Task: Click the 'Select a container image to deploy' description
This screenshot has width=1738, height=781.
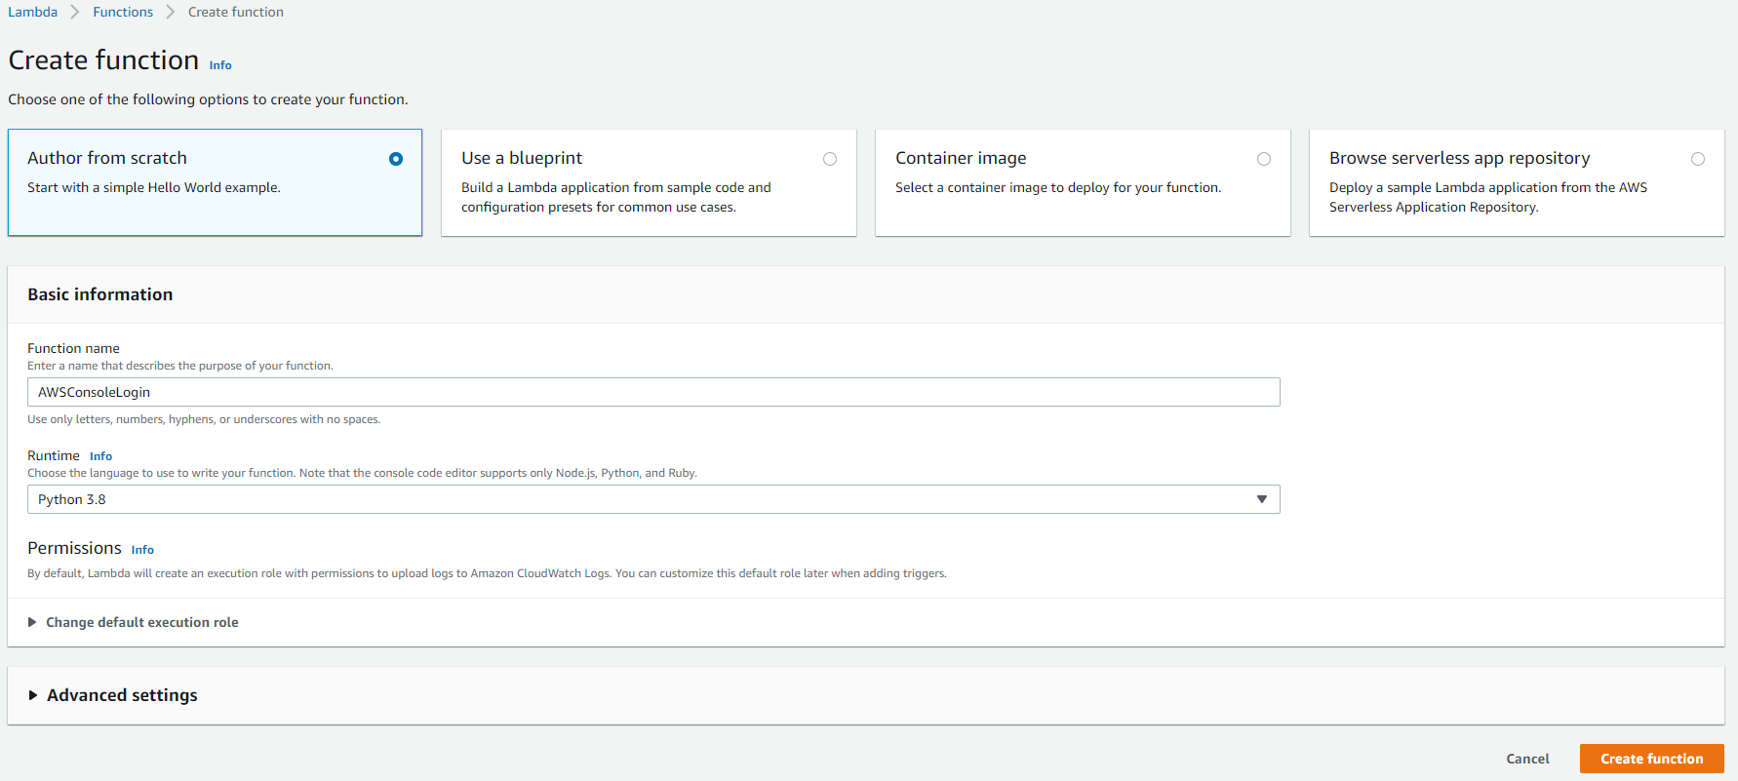Action: click(x=1058, y=187)
